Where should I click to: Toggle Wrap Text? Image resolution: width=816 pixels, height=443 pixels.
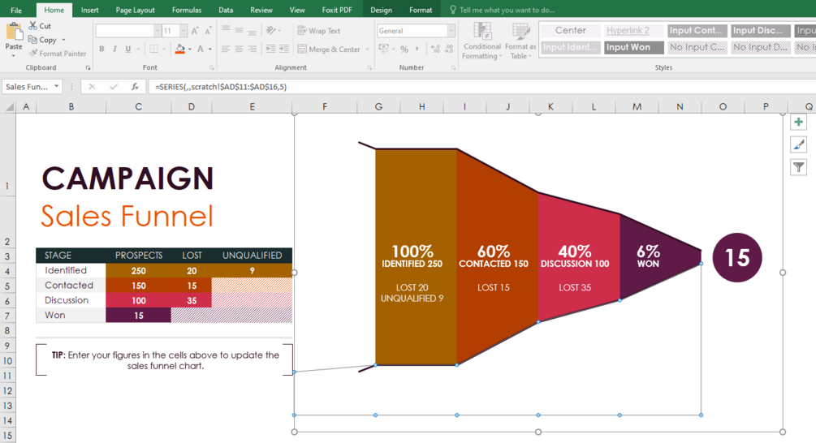318,31
